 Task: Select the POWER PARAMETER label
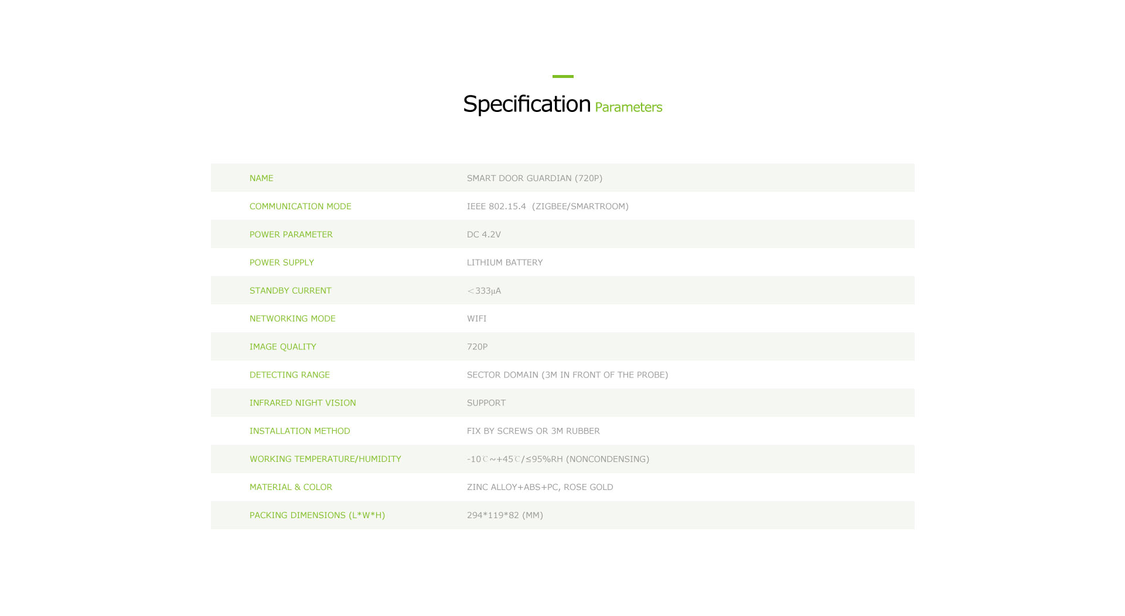(291, 234)
